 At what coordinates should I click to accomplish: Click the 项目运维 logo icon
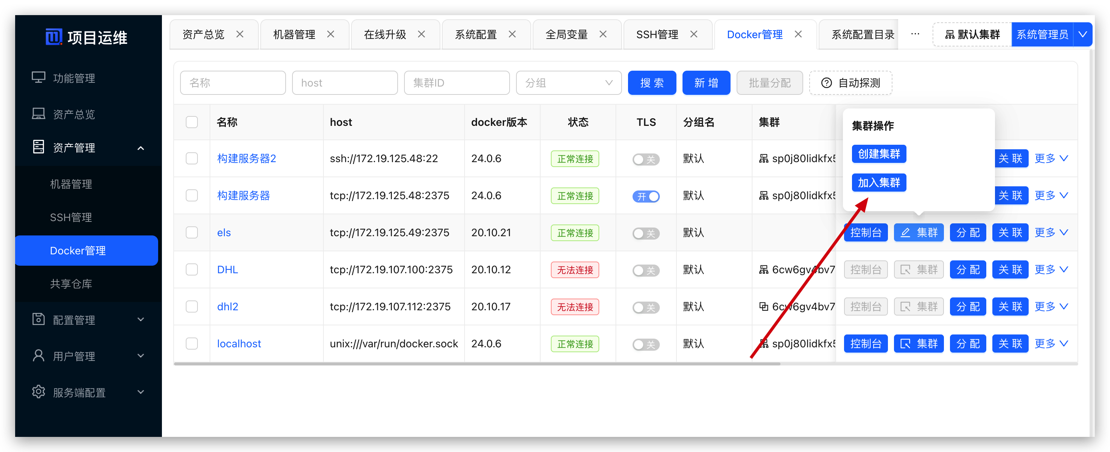[54, 37]
